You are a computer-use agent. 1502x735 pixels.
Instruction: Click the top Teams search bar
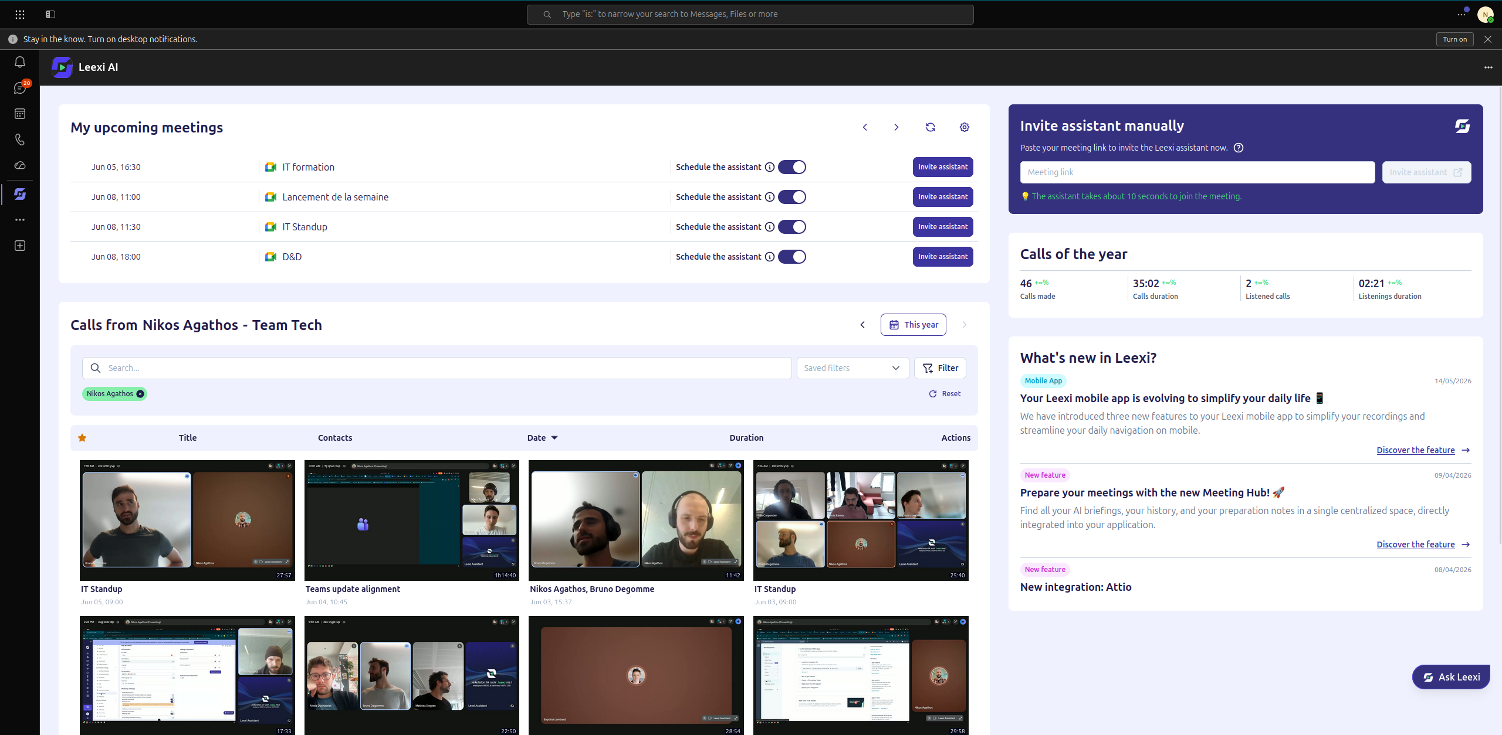click(750, 14)
